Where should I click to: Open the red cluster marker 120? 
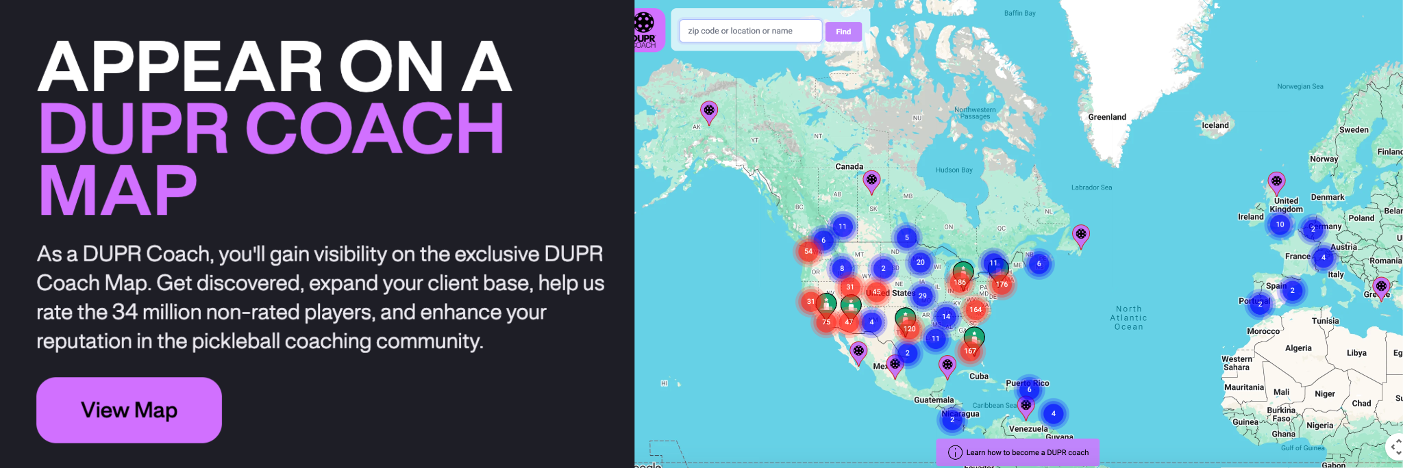[910, 329]
